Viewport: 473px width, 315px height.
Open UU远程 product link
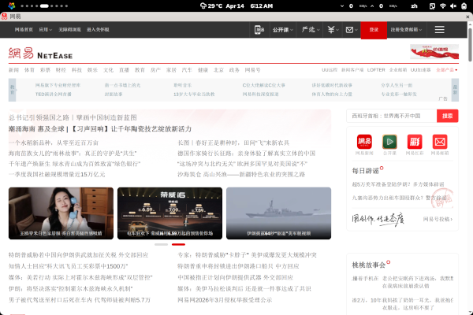point(330,70)
